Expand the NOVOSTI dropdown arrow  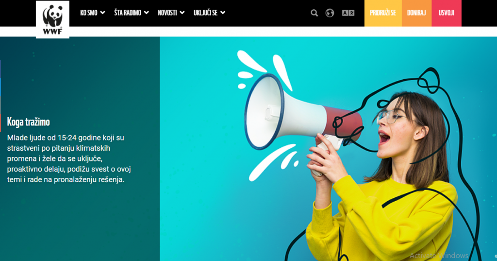pyautogui.click(x=182, y=13)
